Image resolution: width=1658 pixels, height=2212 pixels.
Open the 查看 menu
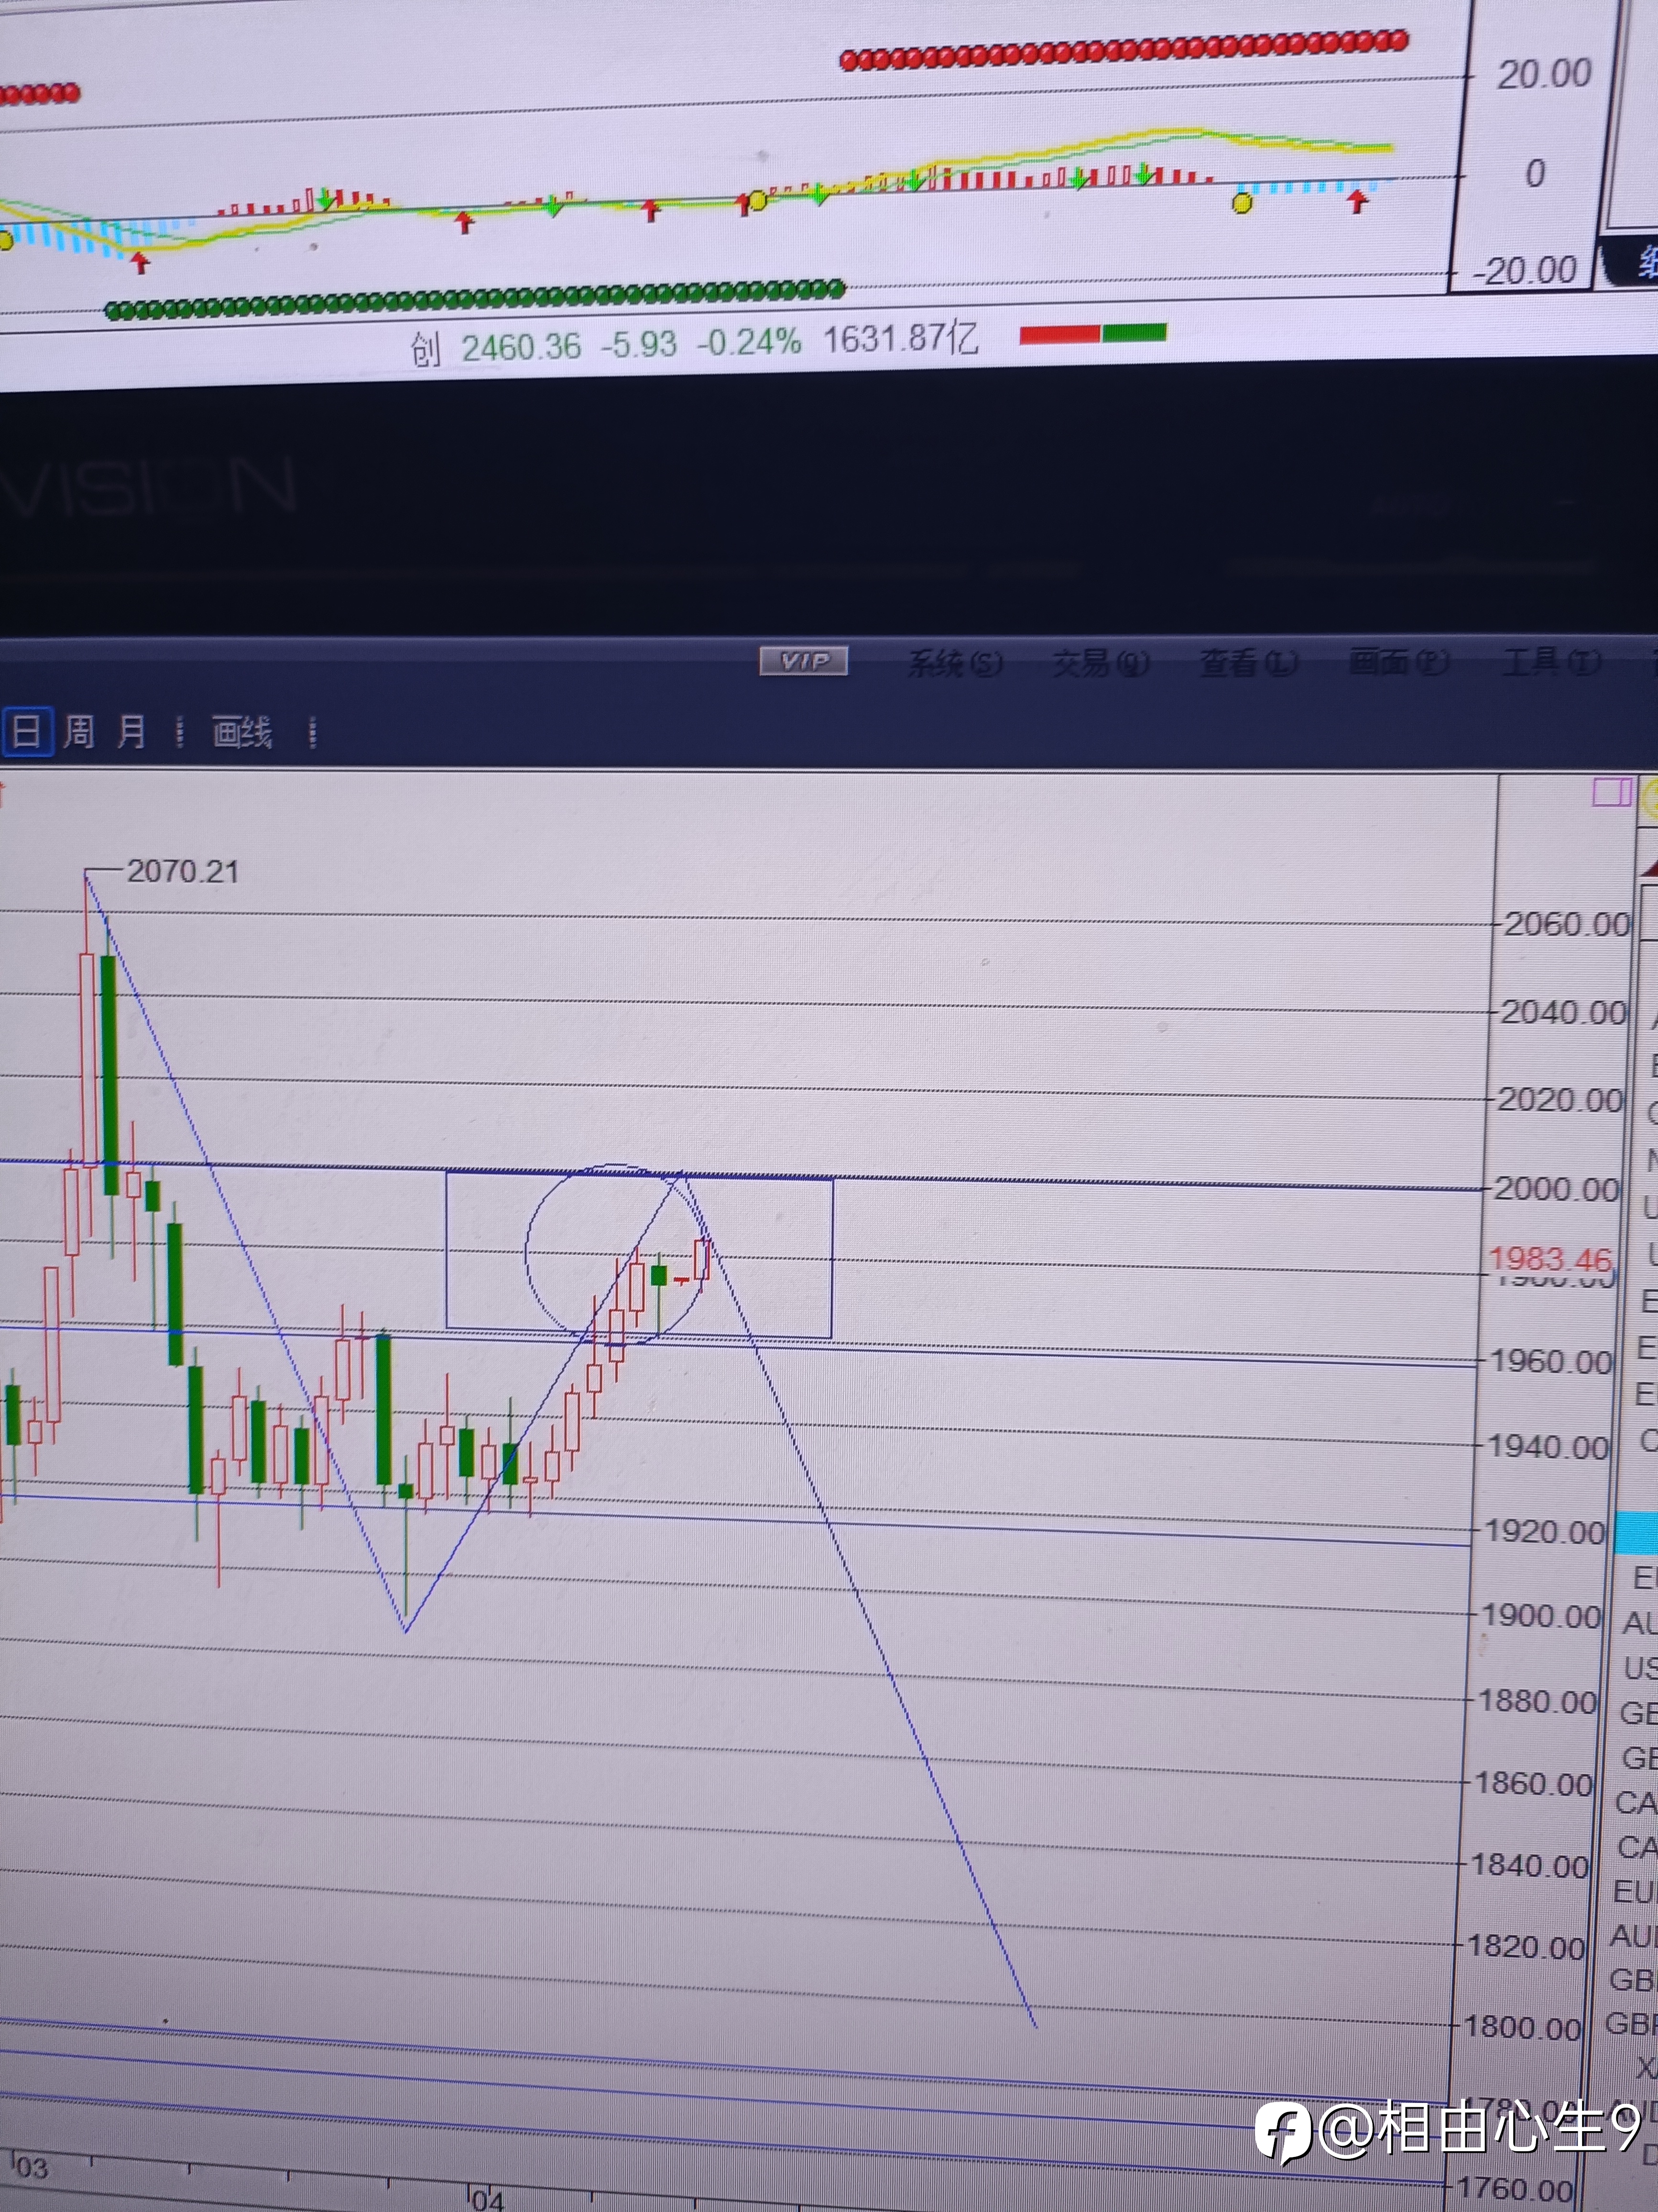(x=1248, y=661)
